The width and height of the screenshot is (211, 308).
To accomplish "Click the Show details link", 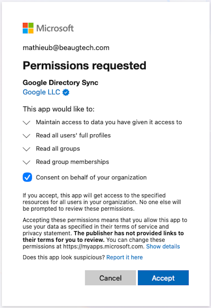I will point(163,247).
